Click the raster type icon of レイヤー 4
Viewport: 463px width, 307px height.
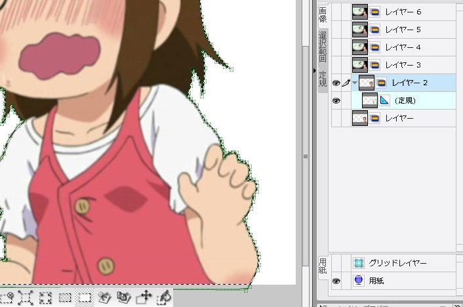pos(374,48)
